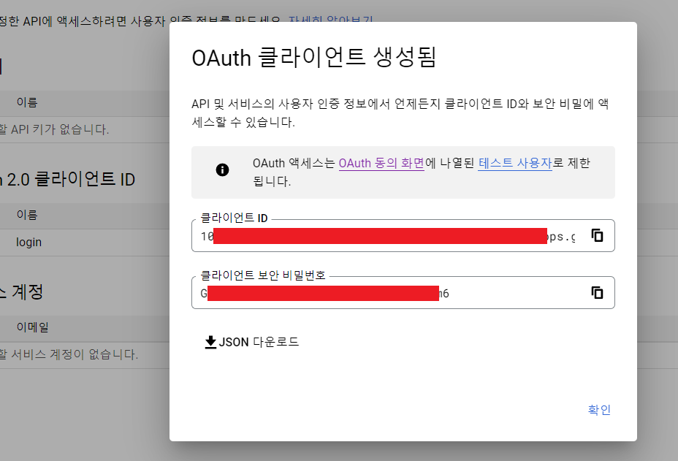The image size is (678, 461).
Task: Select the 클라이언트 ID field
Action: (x=403, y=236)
